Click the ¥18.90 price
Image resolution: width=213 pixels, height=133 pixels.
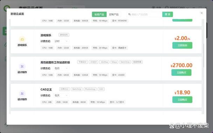pos(182,92)
